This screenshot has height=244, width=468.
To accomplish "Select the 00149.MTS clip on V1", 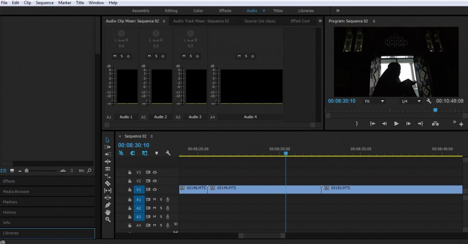I will tap(264, 189).
